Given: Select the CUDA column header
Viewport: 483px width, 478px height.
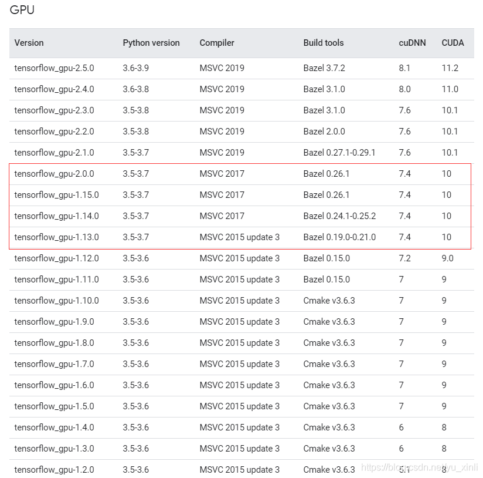Looking at the screenshot, I should [x=453, y=43].
